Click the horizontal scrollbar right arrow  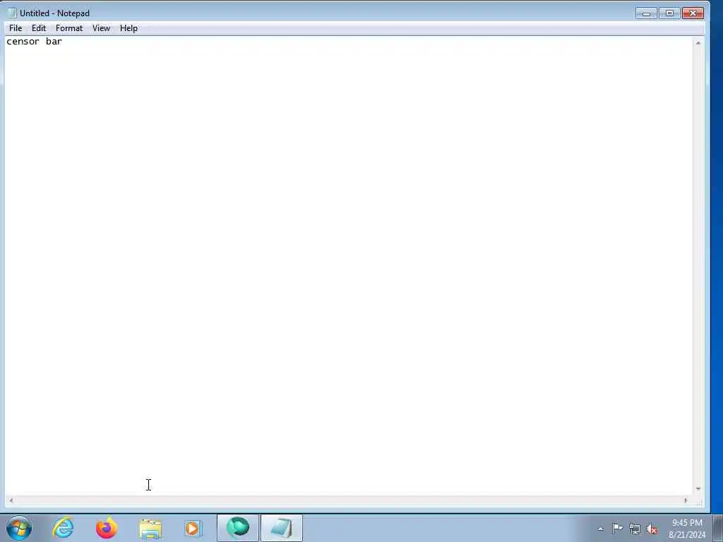686,500
